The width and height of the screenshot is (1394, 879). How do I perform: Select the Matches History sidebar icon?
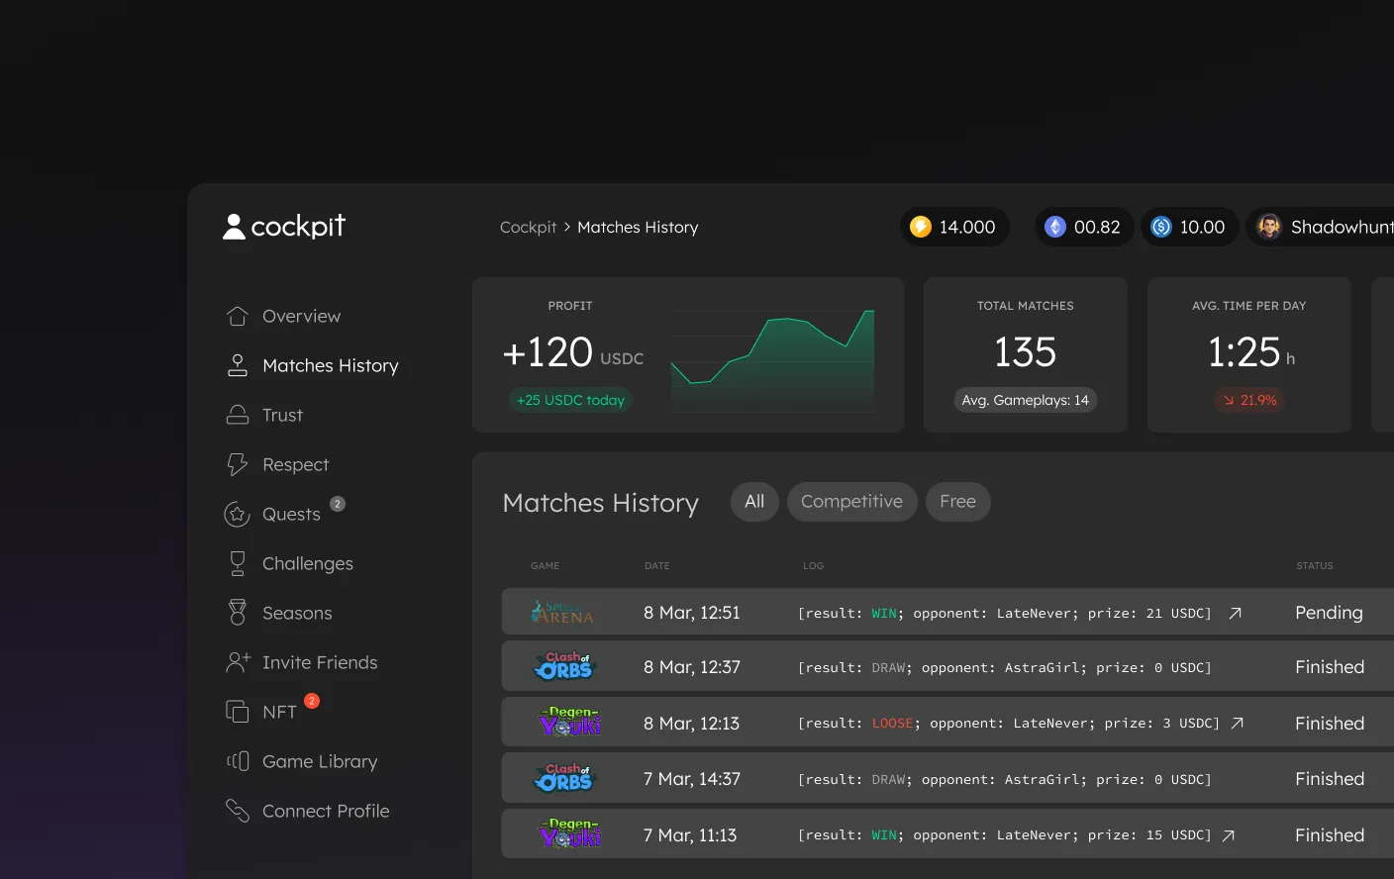(x=238, y=365)
